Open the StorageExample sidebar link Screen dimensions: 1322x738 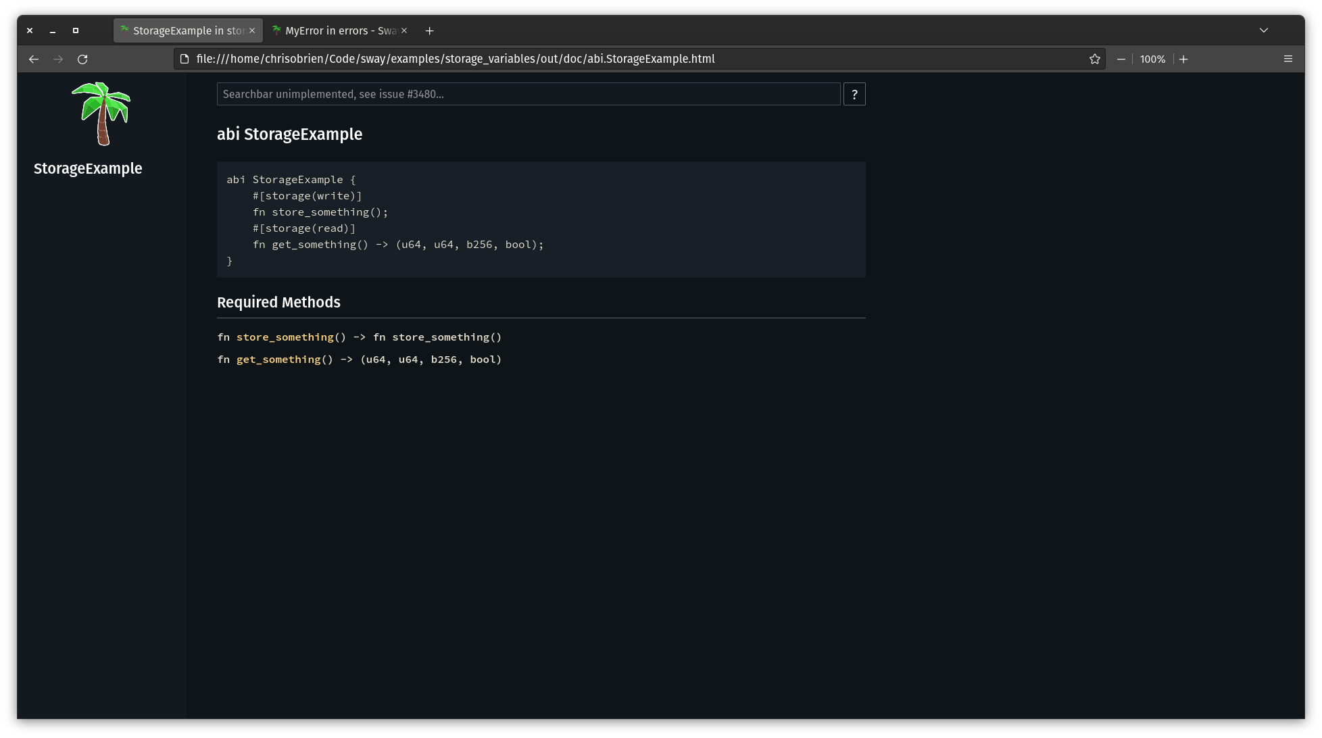88,169
